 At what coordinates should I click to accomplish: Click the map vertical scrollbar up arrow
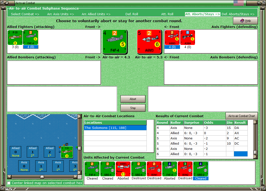pyautogui.click(x=79, y=116)
